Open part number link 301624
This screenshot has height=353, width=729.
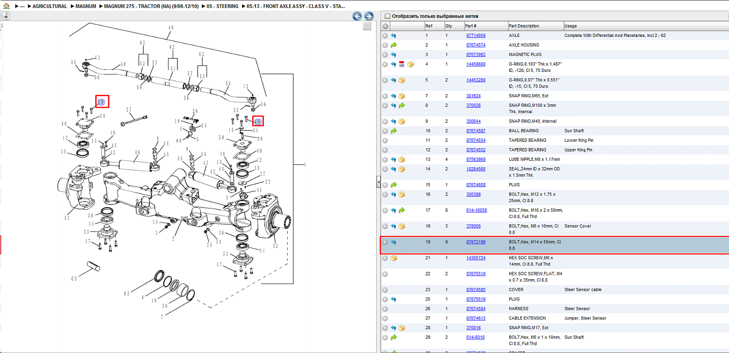click(473, 96)
